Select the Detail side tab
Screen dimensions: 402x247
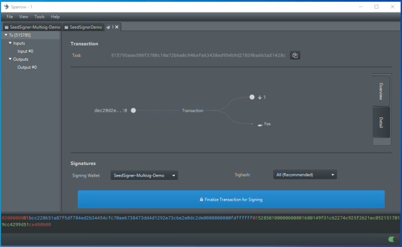point(380,122)
